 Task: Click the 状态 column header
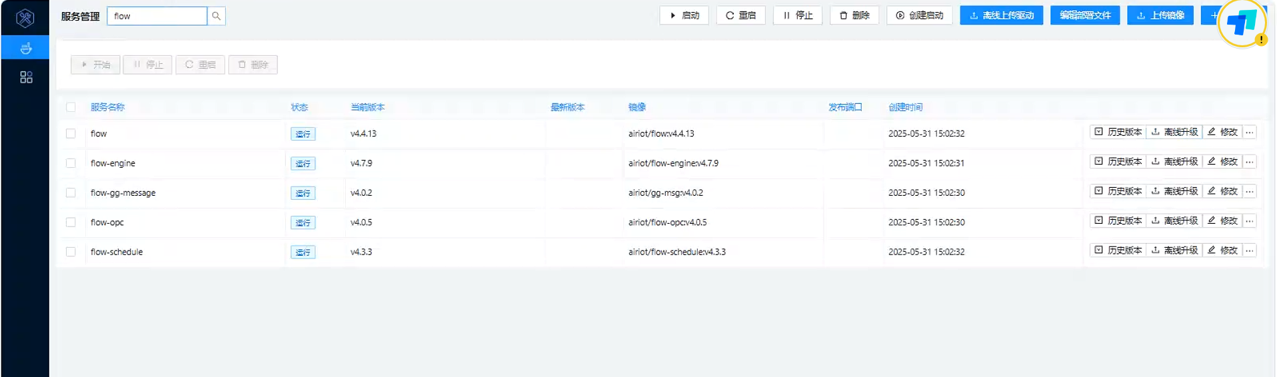pyautogui.click(x=299, y=107)
